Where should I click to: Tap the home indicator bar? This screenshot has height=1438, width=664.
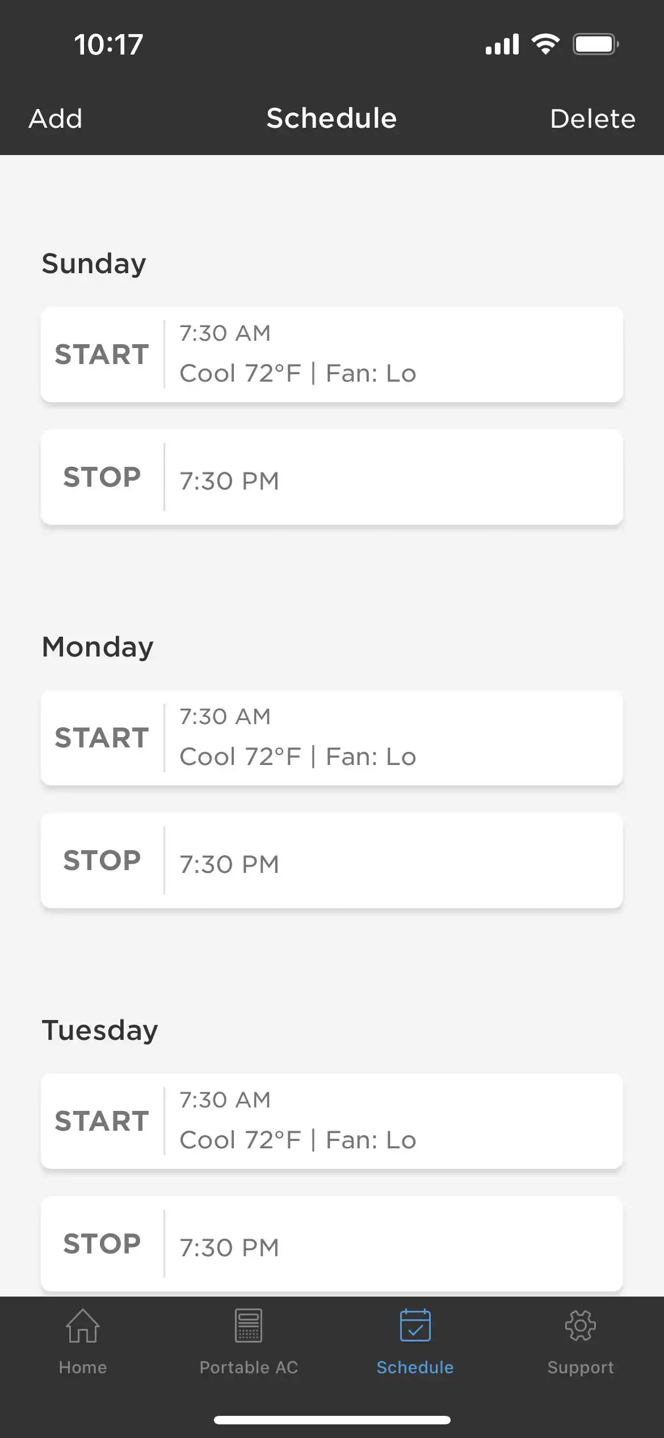click(x=332, y=1420)
